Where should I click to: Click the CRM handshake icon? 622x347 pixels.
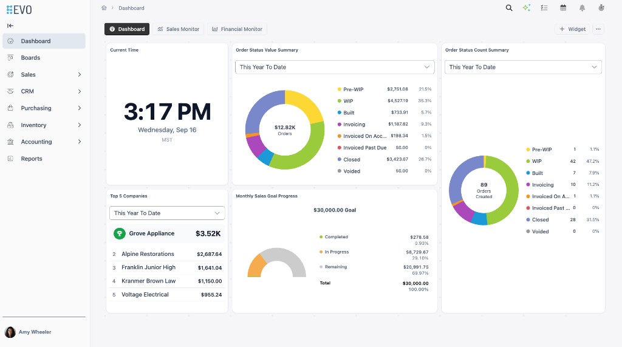pyautogui.click(x=10, y=91)
